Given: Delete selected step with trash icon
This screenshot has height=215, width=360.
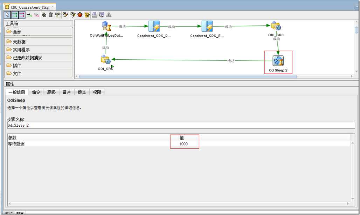Looking at the screenshot, I should coord(51,15).
